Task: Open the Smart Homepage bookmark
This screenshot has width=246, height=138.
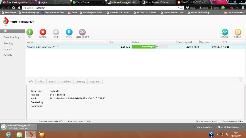Action: tap(28, 13)
